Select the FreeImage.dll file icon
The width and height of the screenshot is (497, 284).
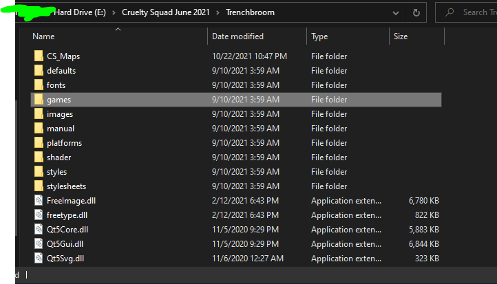(x=39, y=201)
